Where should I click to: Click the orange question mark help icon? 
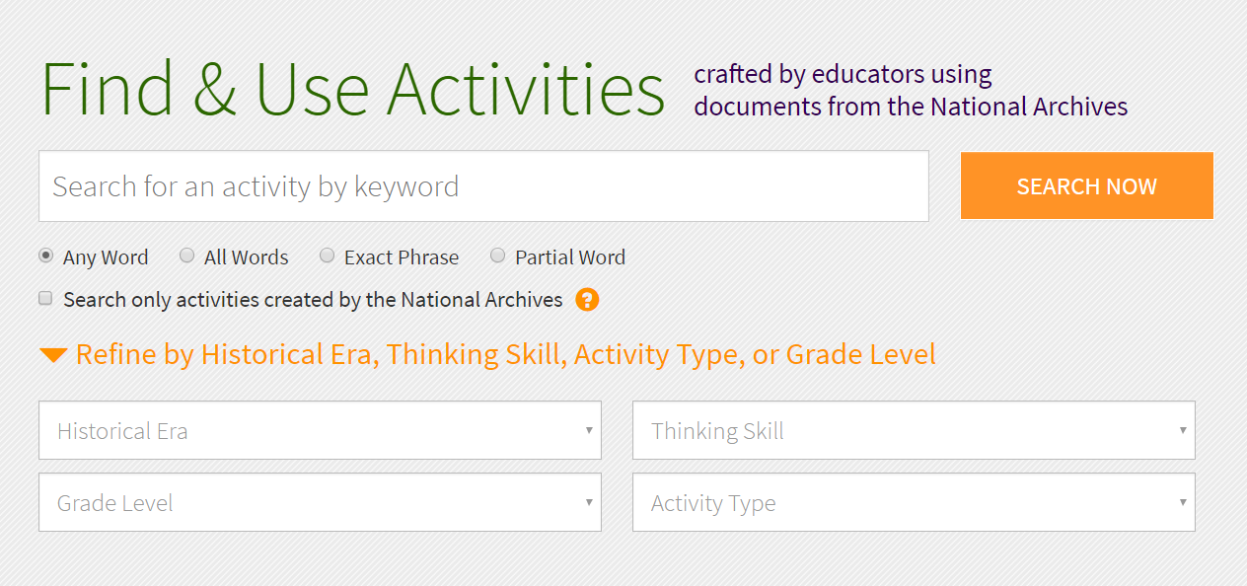click(x=587, y=300)
